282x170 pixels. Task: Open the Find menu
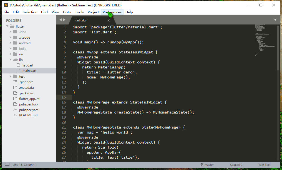pos(44,12)
